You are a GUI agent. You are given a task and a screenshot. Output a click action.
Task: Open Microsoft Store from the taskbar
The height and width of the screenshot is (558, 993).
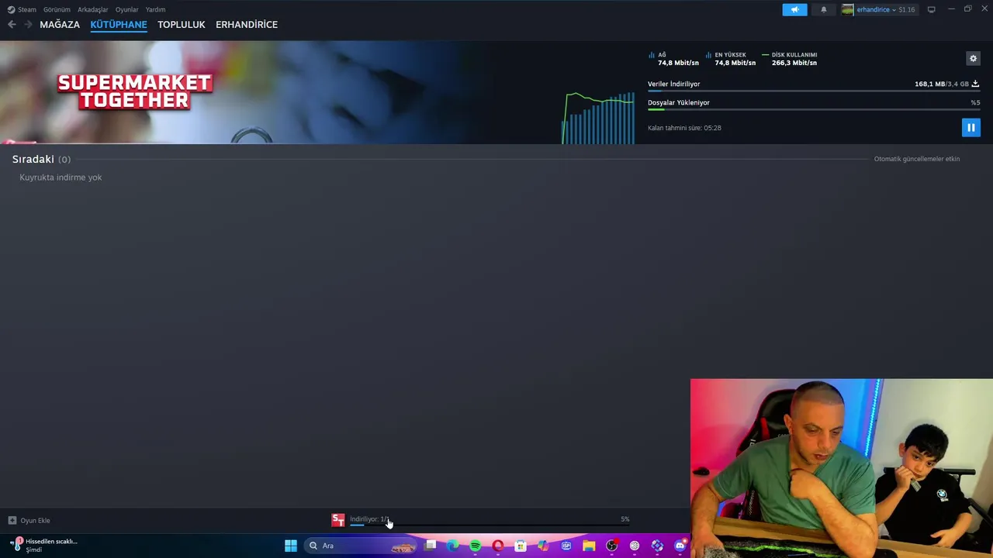[x=521, y=546]
